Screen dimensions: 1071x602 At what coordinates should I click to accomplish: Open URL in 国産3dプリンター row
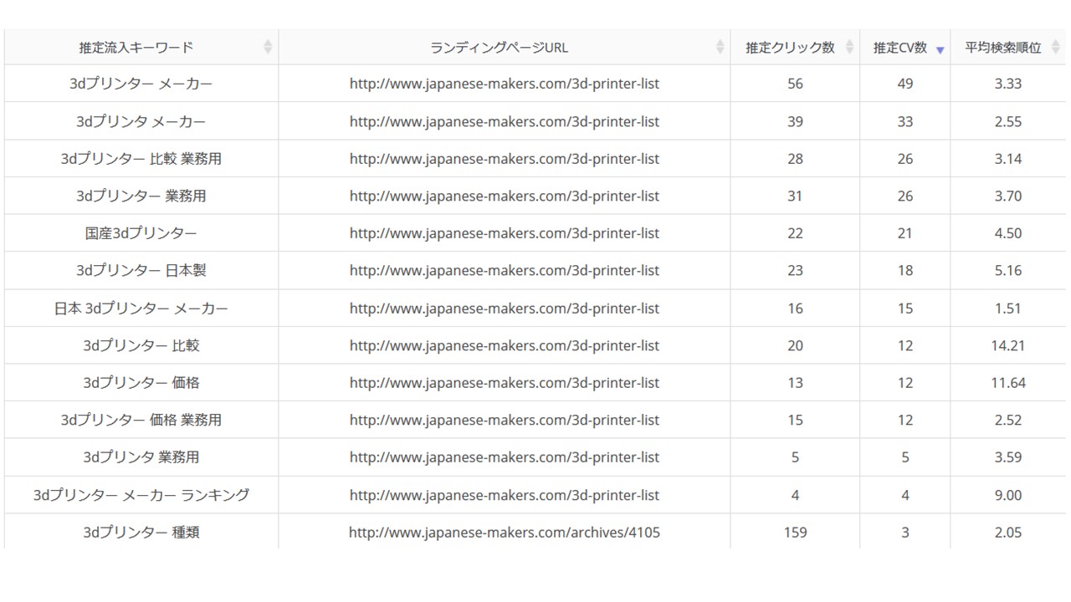tap(505, 233)
